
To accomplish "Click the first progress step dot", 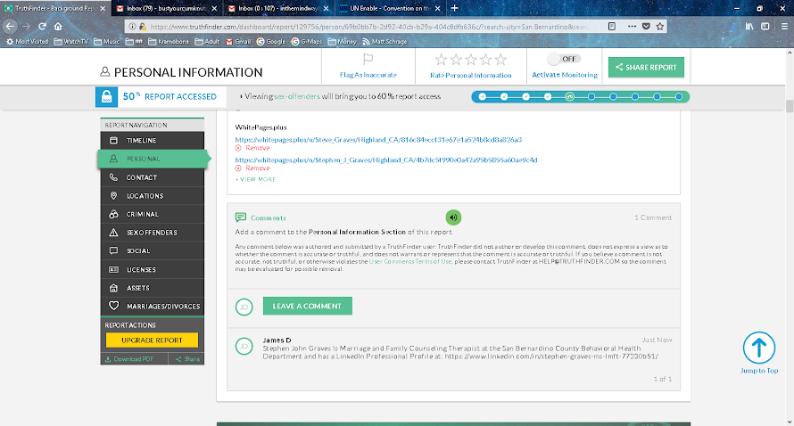I will 482,96.
